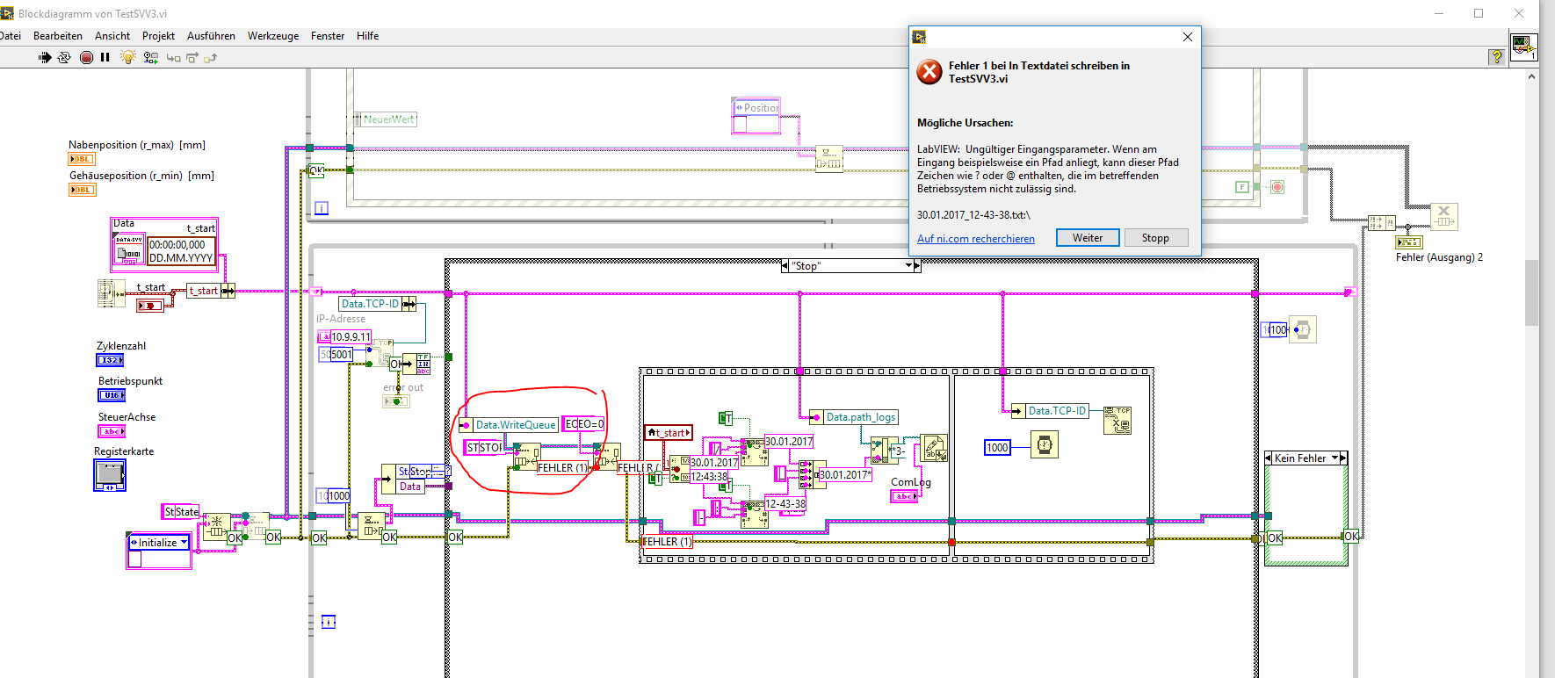1555x678 pixels.
Task: Open the Fenster menu
Action: pyautogui.click(x=328, y=36)
